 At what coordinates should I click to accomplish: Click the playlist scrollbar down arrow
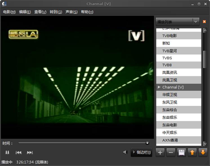coord(205,144)
